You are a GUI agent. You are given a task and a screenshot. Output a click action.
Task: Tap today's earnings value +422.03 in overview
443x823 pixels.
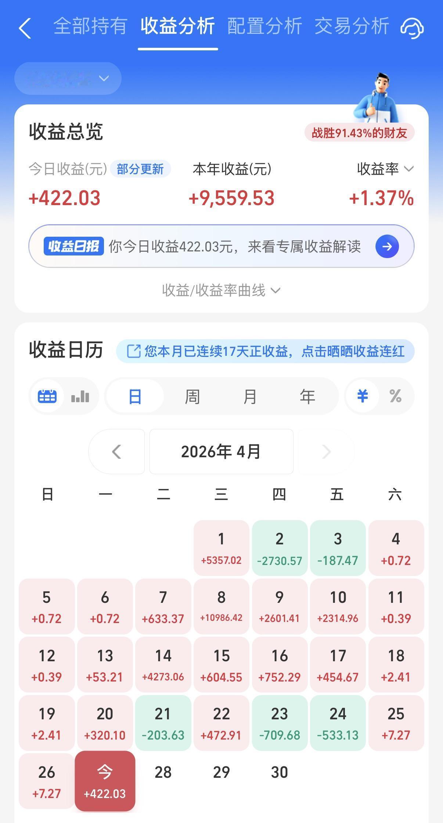[65, 198]
